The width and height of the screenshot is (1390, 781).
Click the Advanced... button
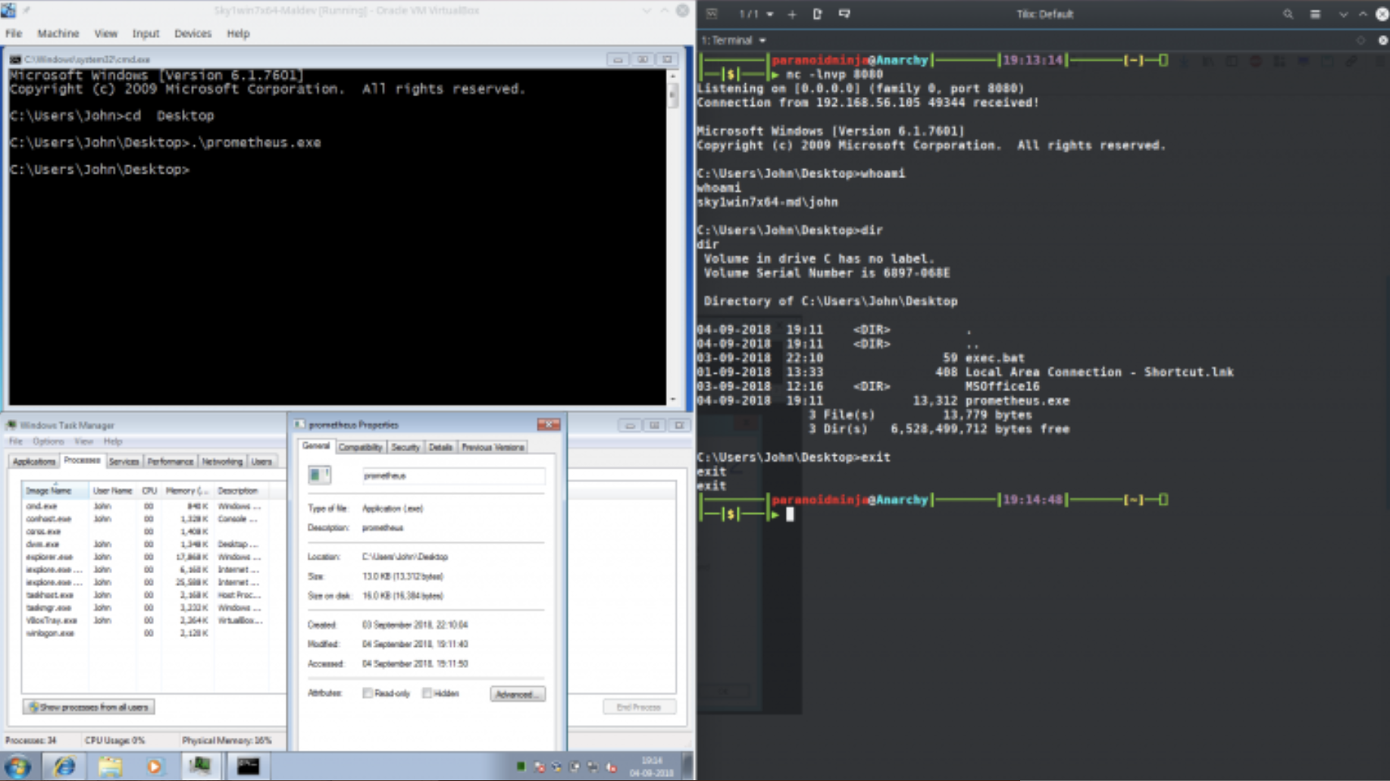(x=517, y=694)
